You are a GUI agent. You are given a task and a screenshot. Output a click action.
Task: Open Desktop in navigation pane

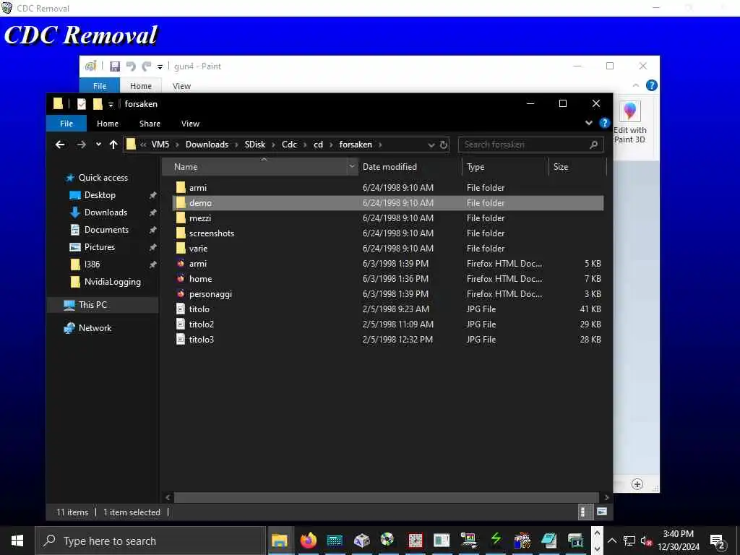tap(100, 195)
